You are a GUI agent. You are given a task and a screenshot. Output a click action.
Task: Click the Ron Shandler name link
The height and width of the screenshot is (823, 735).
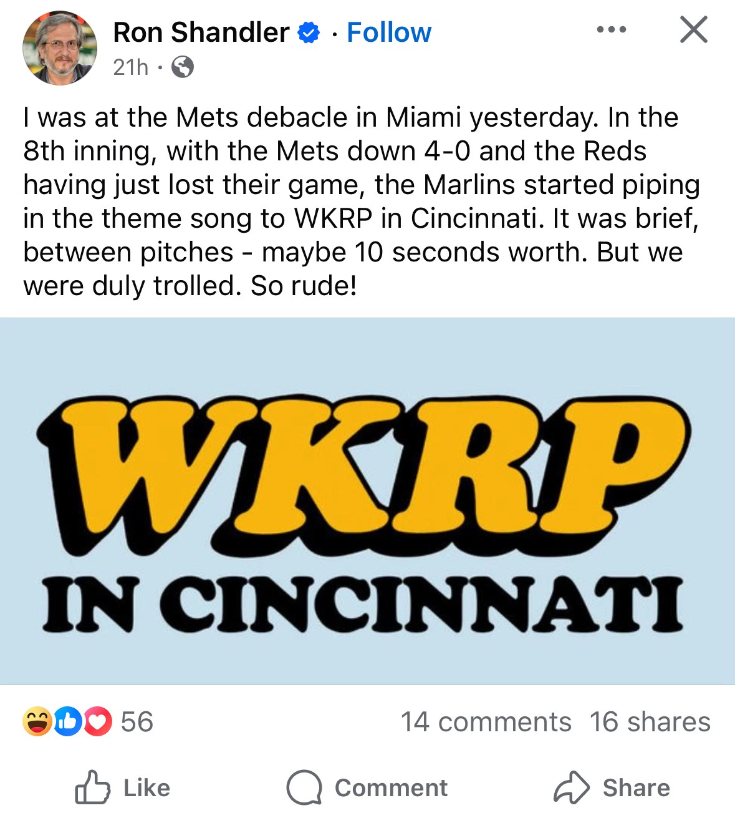coord(201,32)
